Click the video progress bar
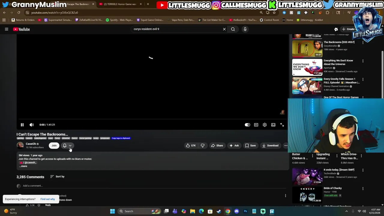This screenshot has width=384, height=216. (152, 119)
